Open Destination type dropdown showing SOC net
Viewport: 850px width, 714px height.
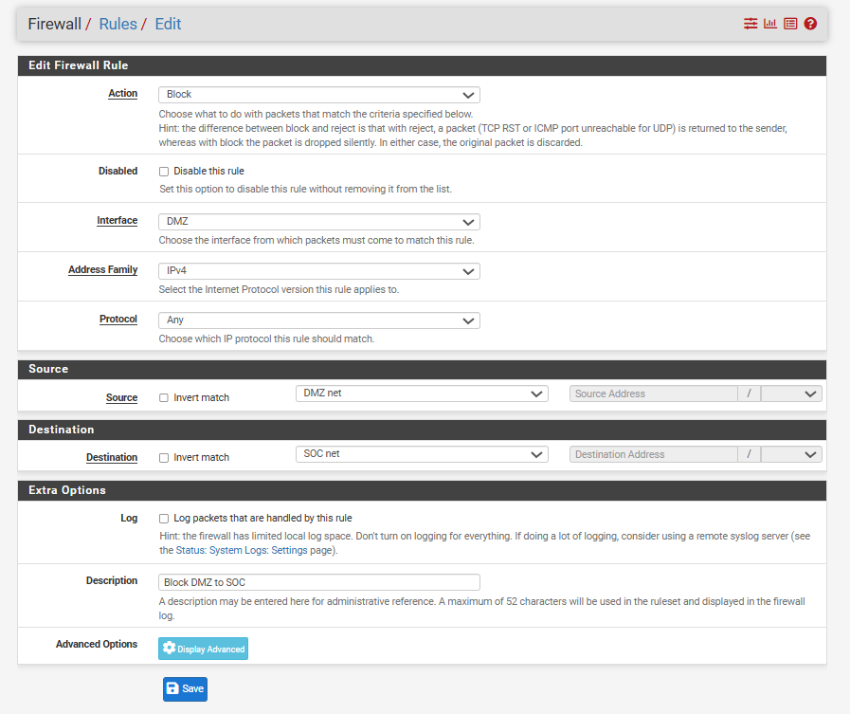coord(422,454)
